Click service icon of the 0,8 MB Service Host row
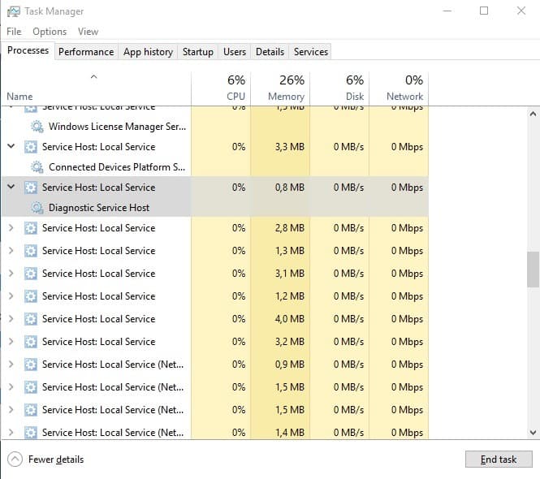This screenshot has height=479, width=540. [31, 188]
